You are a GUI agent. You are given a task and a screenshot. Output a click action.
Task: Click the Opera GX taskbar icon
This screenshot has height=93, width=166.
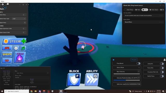(x=48, y=91)
